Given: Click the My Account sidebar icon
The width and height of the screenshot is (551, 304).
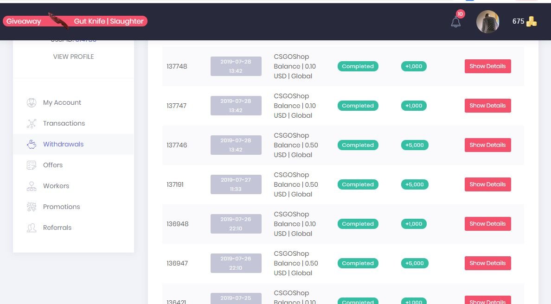Looking at the screenshot, I should tap(32, 102).
